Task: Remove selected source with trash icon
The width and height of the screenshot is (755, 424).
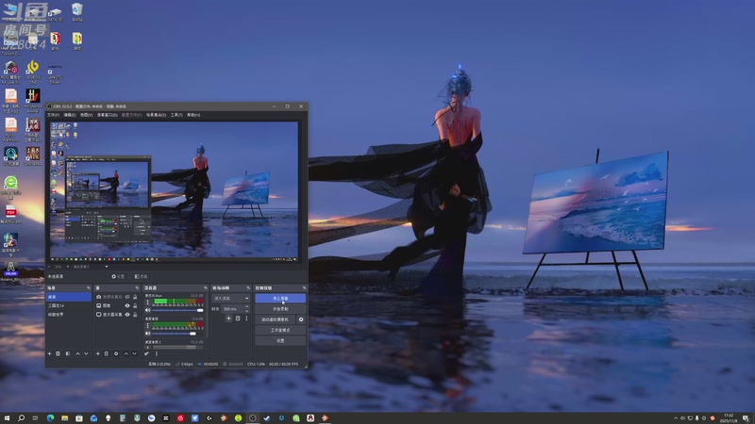Action: pos(107,354)
